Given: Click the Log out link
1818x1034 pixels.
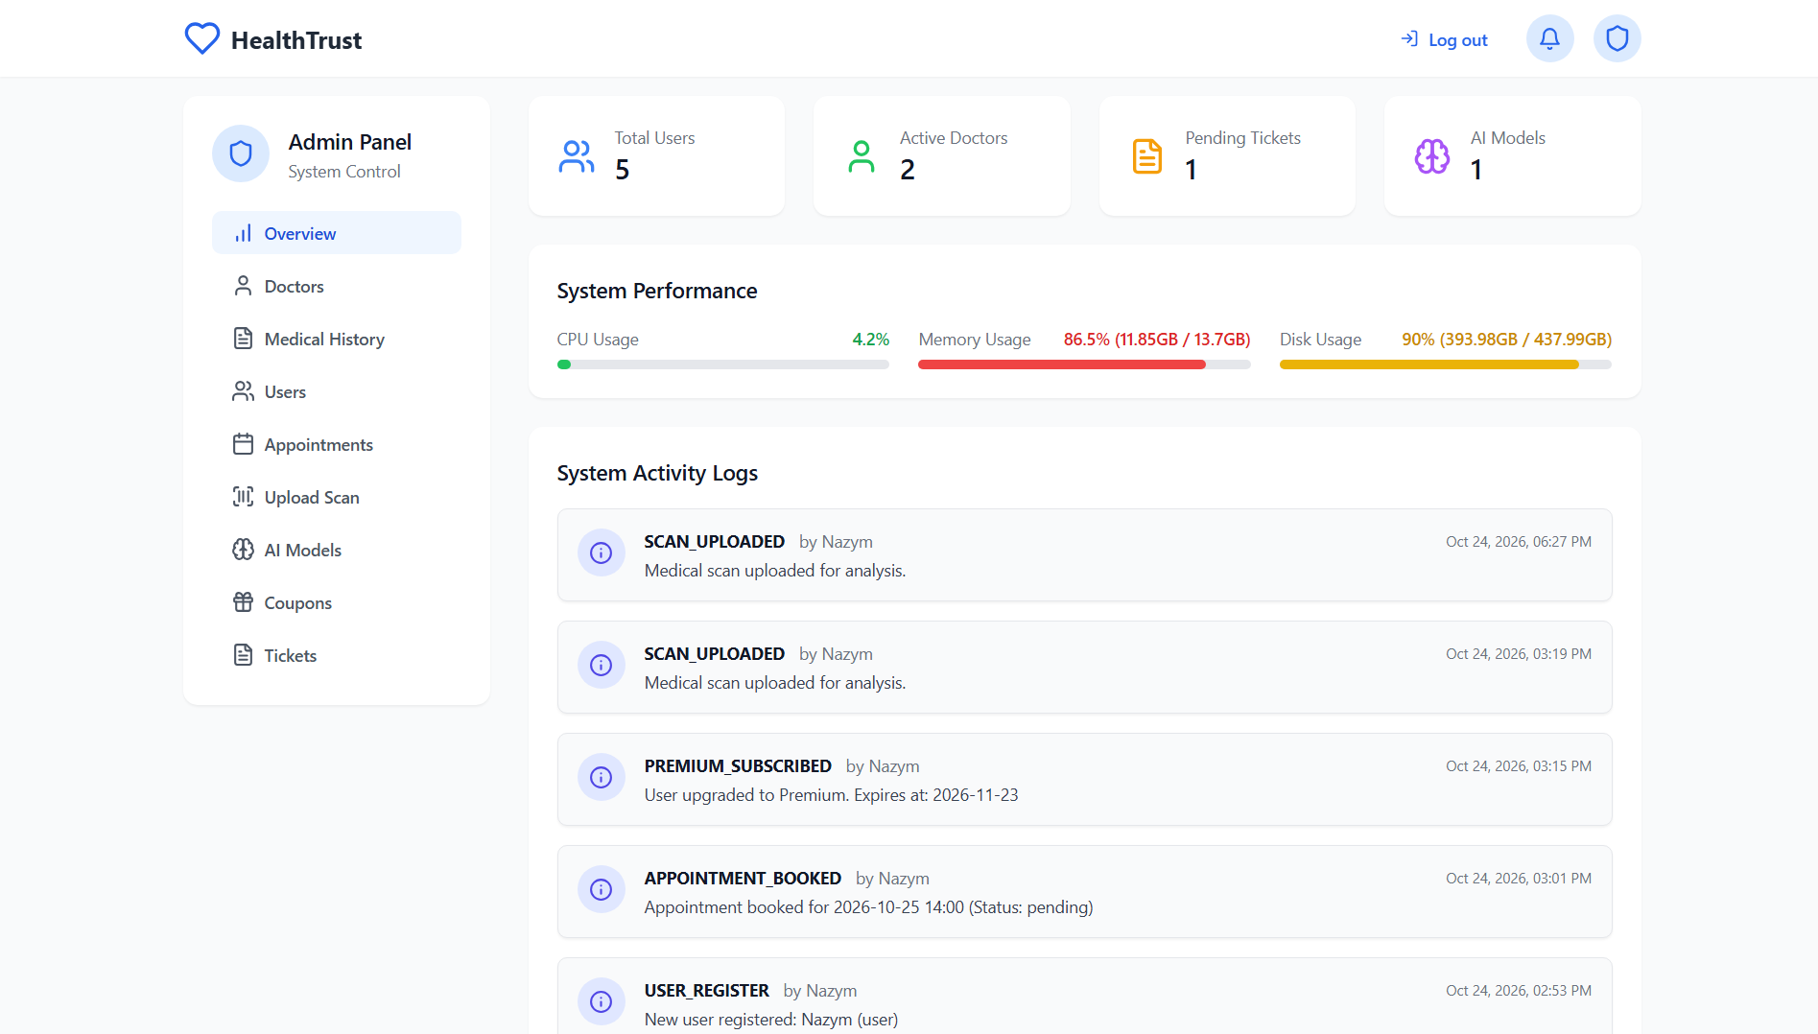Looking at the screenshot, I should 1444,39.
